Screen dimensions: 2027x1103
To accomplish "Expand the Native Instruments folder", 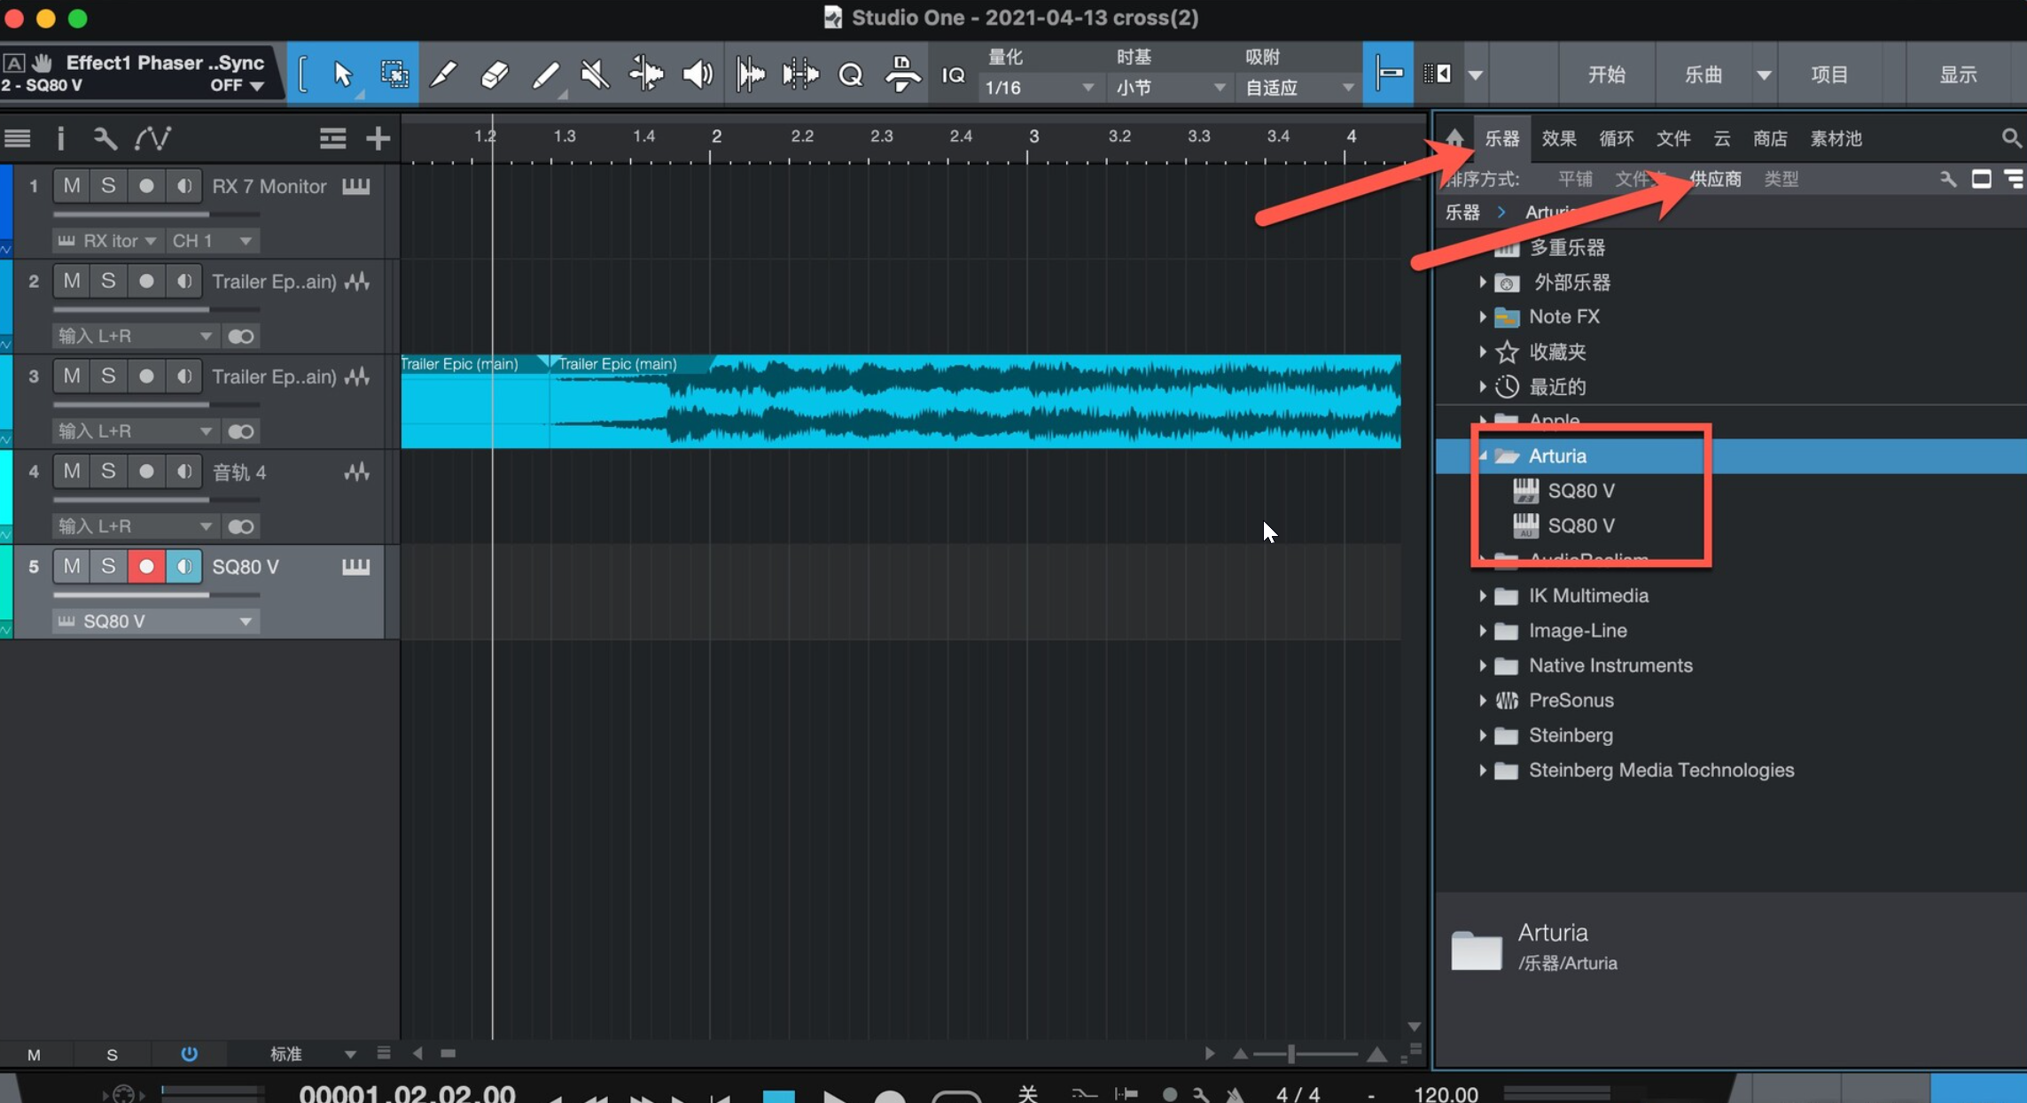I will (1482, 665).
